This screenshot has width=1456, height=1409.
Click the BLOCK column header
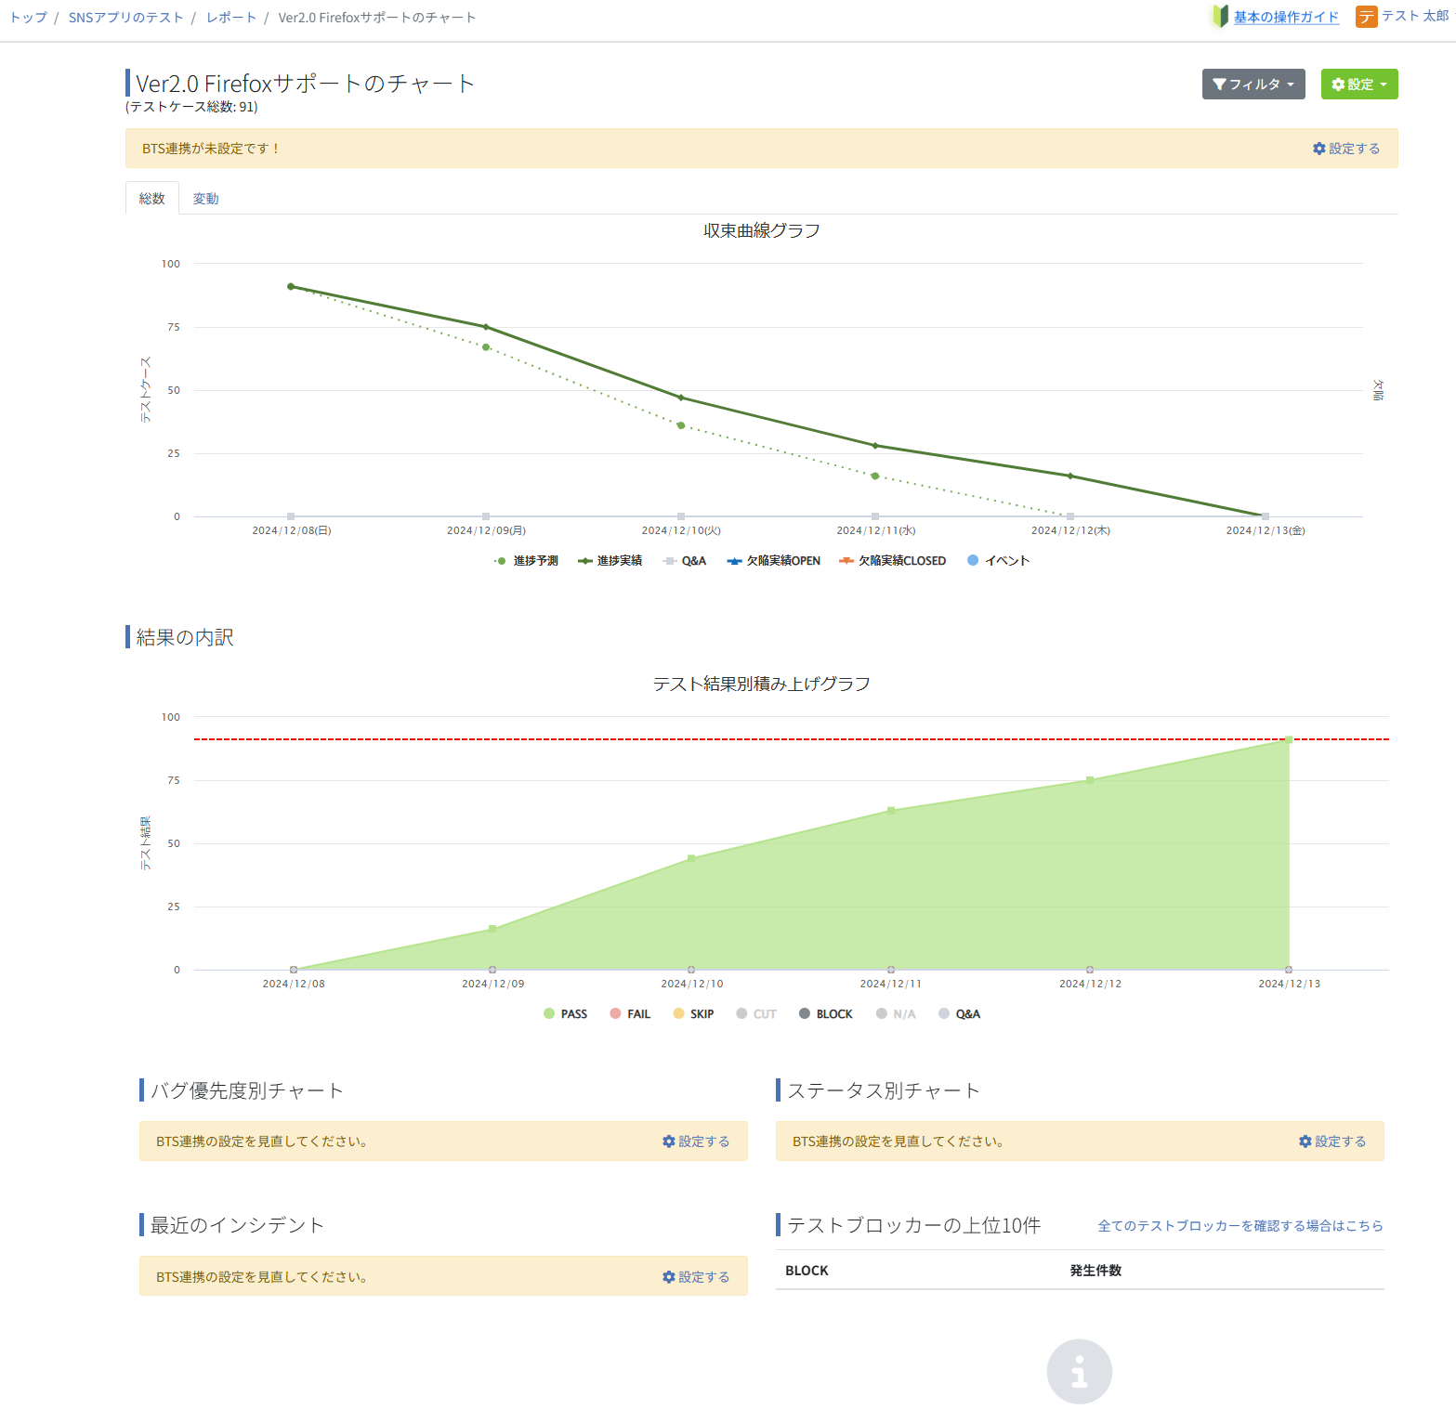click(807, 1271)
